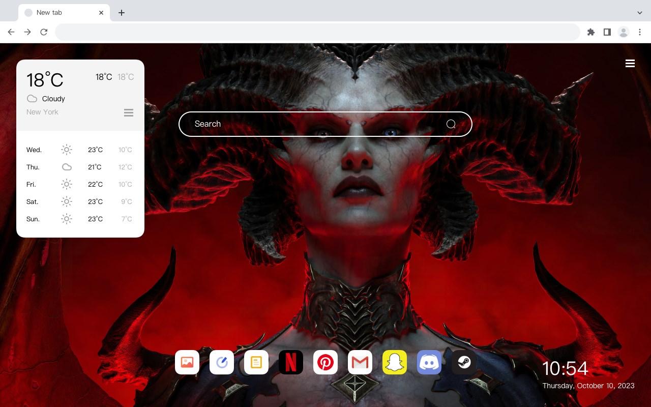Image resolution: width=651 pixels, height=407 pixels.
Task: Click the date Thursday, October 10, 2023
Action: coord(588,386)
